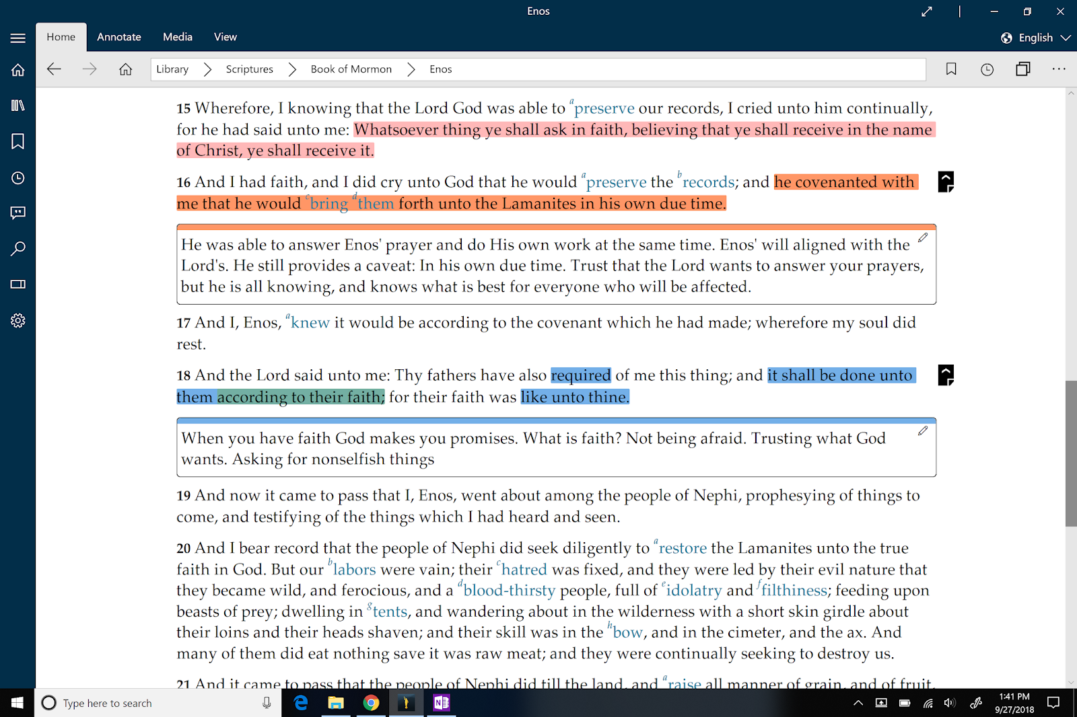Open the Action Center notifications icon
Viewport: 1077px width, 717px height.
point(1053,703)
